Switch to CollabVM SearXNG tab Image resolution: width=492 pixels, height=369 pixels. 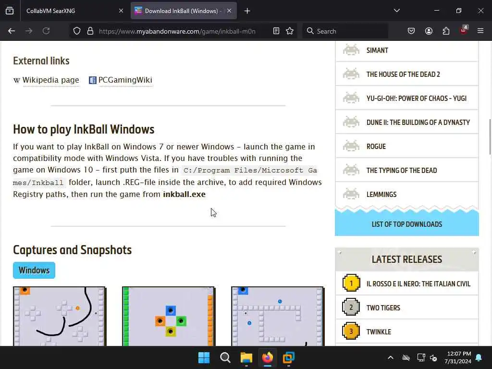(x=72, y=11)
